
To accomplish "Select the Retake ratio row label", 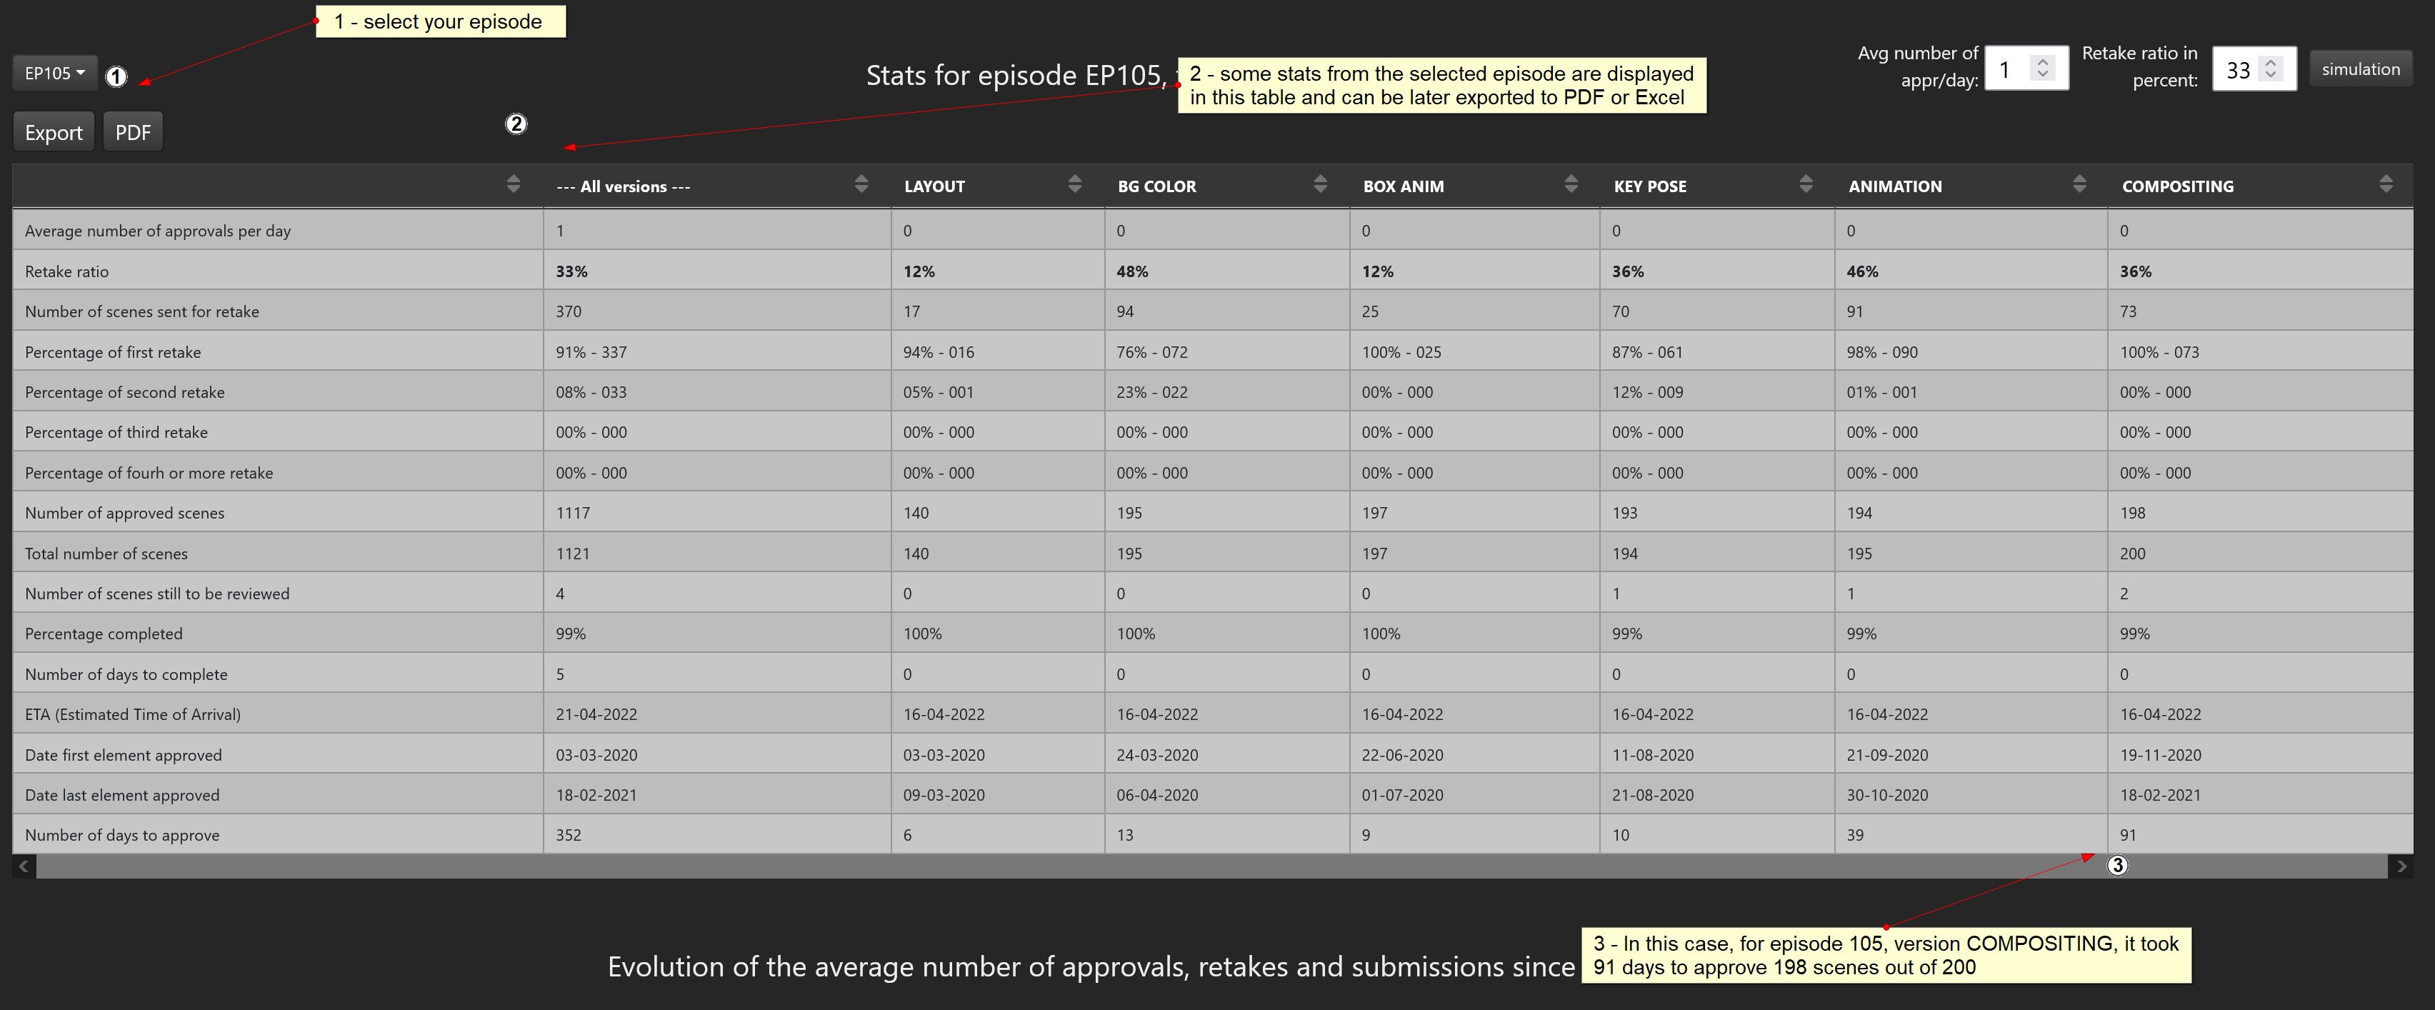I will tap(66, 271).
